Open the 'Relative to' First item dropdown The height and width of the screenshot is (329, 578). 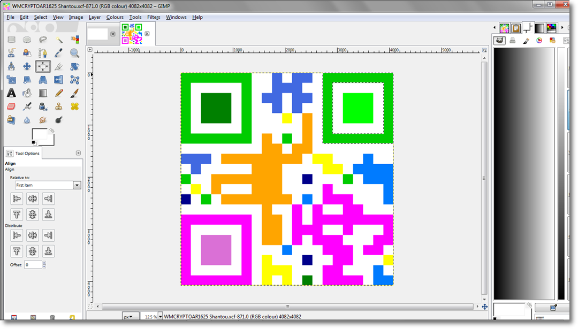(x=48, y=185)
